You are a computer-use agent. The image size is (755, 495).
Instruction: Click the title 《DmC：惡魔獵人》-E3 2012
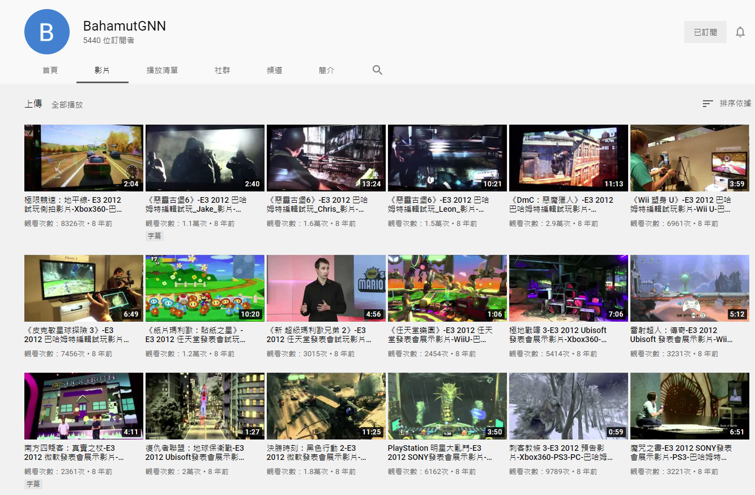(x=561, y=204)
